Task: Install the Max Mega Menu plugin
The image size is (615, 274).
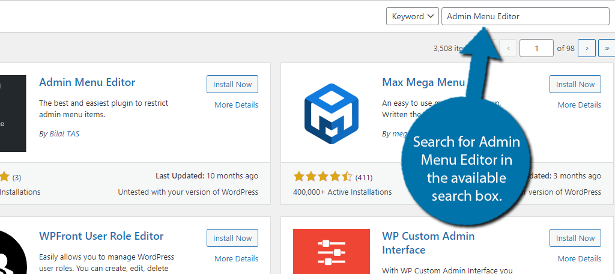Action: tap(575, 84)
